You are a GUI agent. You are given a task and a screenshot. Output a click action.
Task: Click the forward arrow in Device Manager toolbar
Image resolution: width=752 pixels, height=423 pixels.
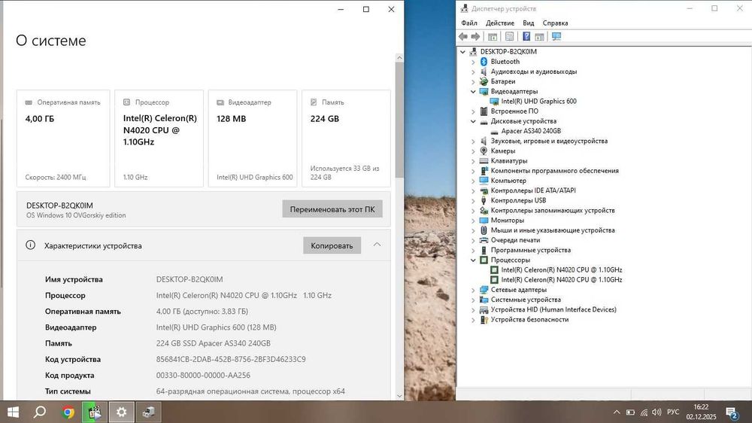click(475, 36)
